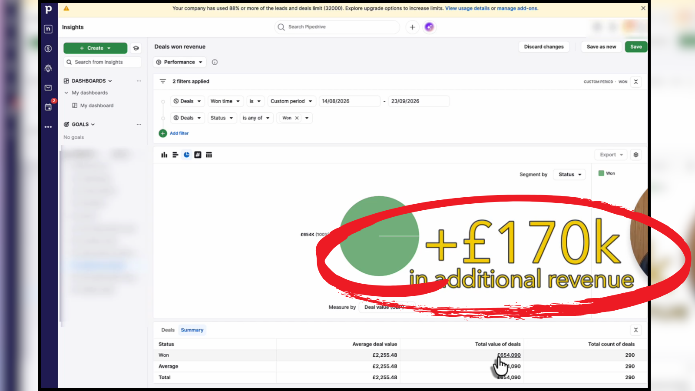Dismiss the usage limit banner

643,8
